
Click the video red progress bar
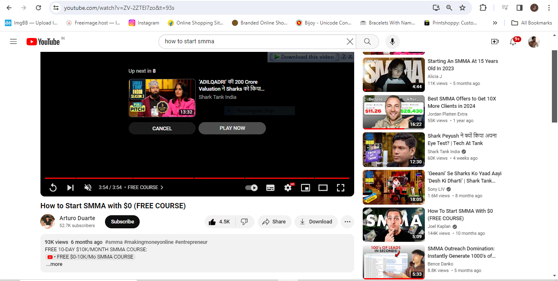(197, 178)
